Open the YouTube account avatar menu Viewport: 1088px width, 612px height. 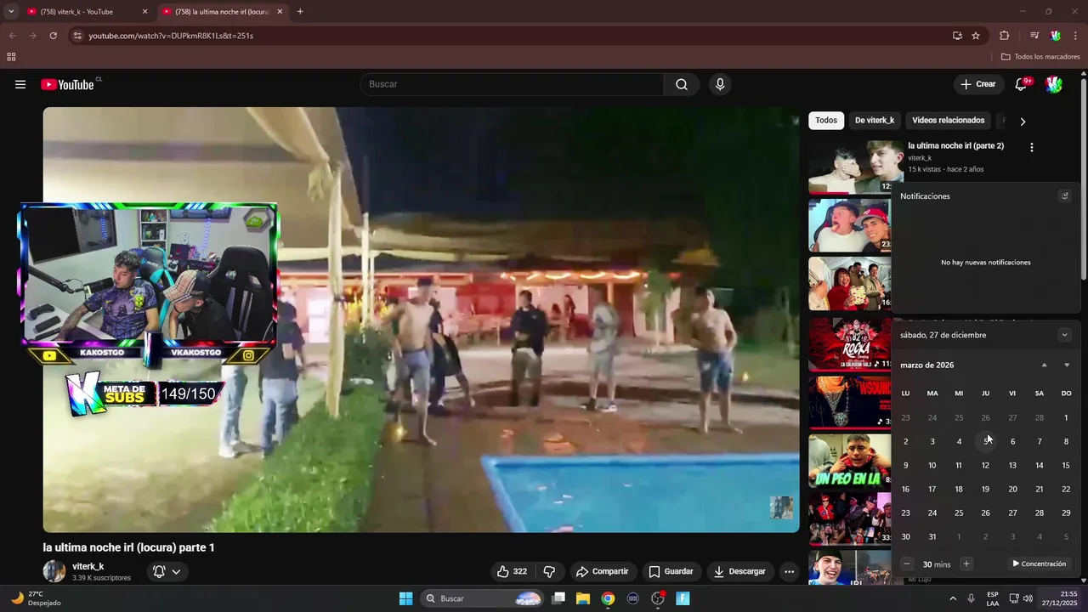tap(1054, 84)
